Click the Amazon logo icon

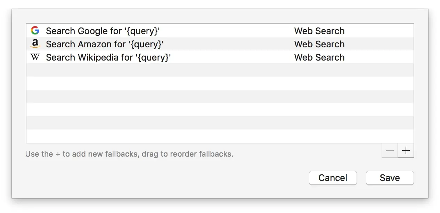[35, 44]
